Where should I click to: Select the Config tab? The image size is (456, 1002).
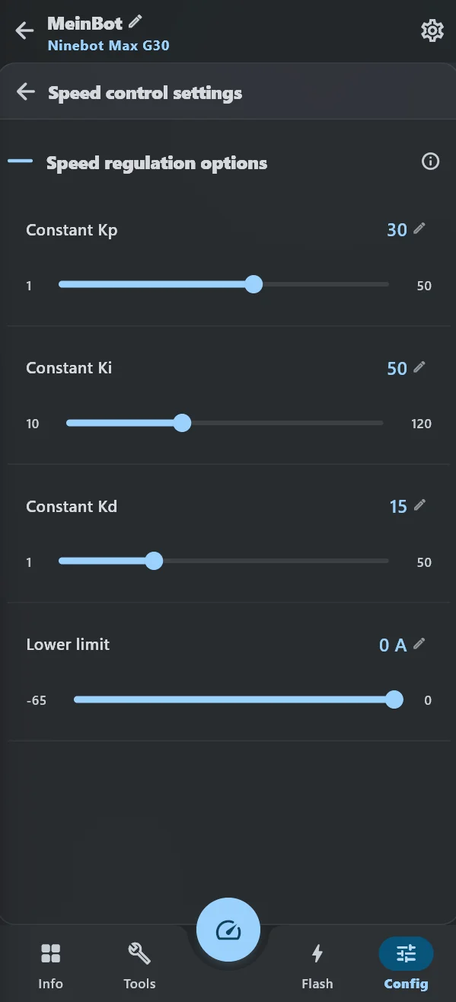406,965
